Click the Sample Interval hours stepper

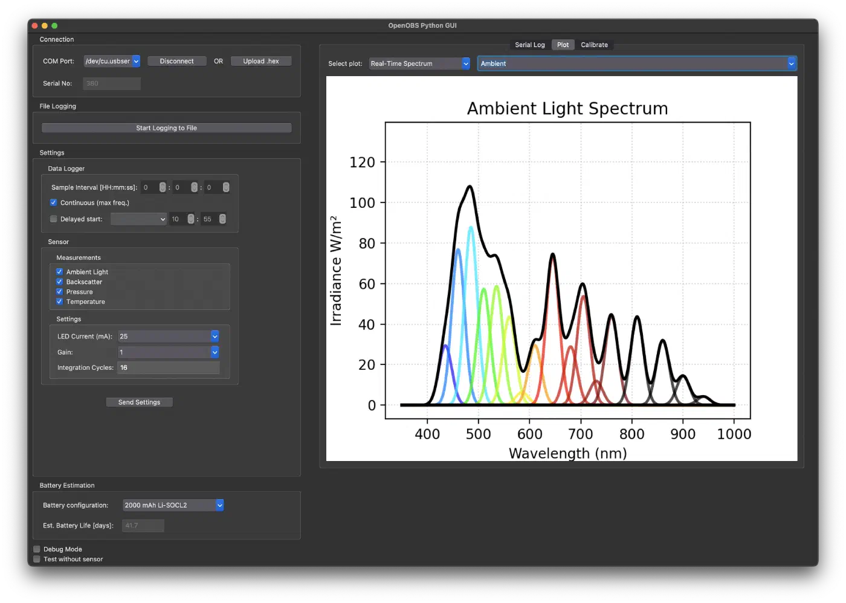click(x=163, y=187)
